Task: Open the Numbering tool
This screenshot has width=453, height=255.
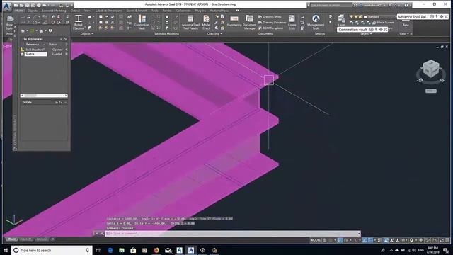Action: tap(234, 21)
